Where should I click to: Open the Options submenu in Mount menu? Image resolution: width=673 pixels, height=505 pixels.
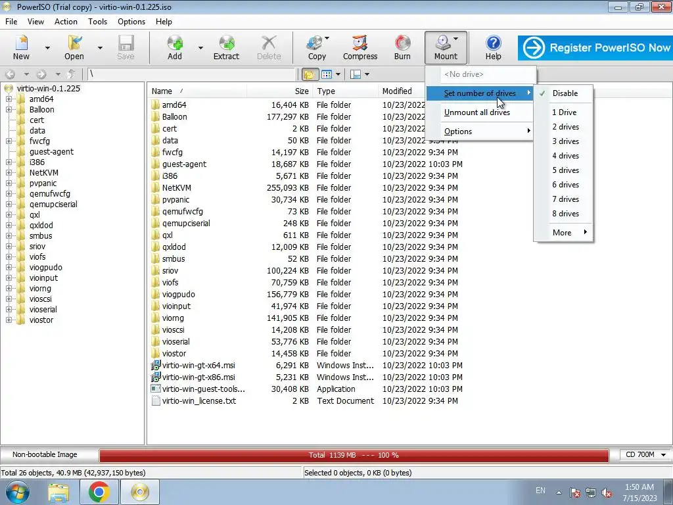click(480, 132)
